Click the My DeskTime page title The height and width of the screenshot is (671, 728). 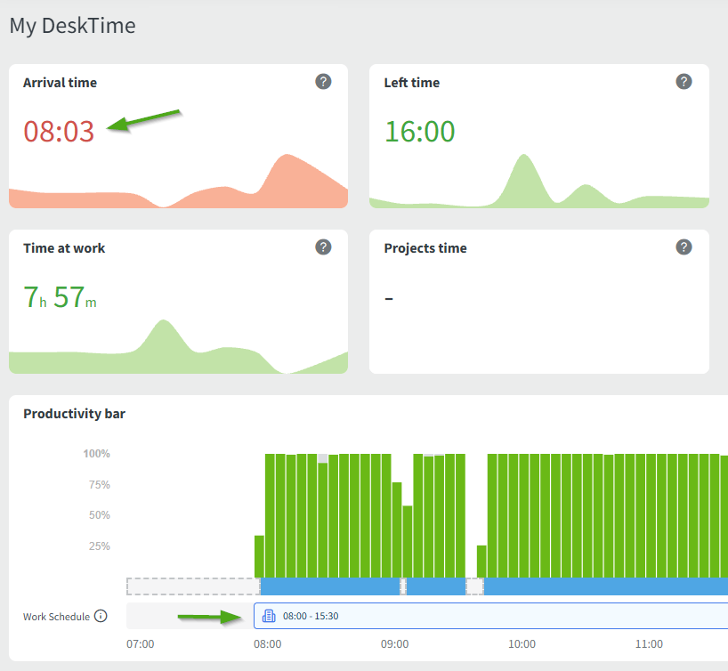click(x=72, y=26)
